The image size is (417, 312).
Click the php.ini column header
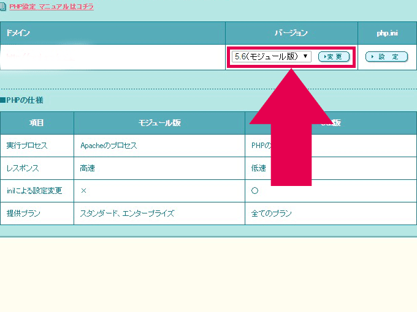(x=387, y=33)
